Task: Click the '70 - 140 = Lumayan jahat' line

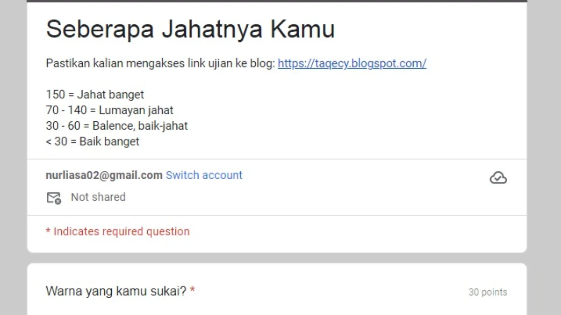Action: [109, 111]
